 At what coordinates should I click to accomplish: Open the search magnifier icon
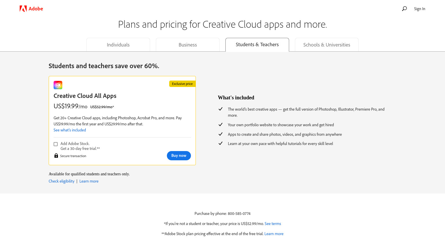(x=404, y=9)
